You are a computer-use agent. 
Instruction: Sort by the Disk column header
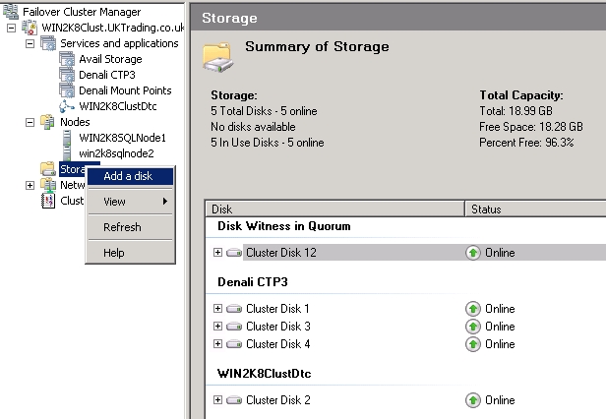pos(334,209)
